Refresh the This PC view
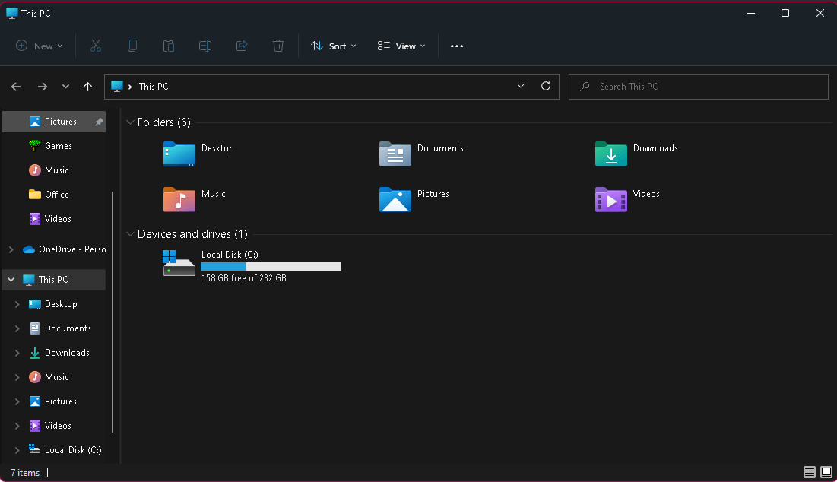 (x=546, y=86)
